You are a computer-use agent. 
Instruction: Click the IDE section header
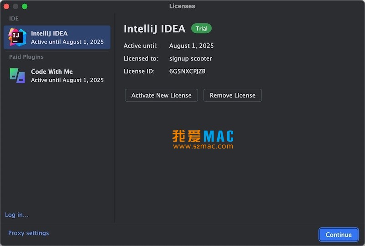pyautogui.click(x=14, y=19)
